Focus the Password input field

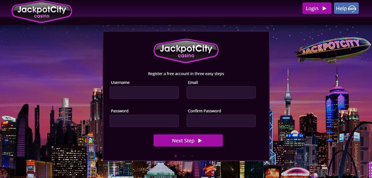tap(144, 121)
